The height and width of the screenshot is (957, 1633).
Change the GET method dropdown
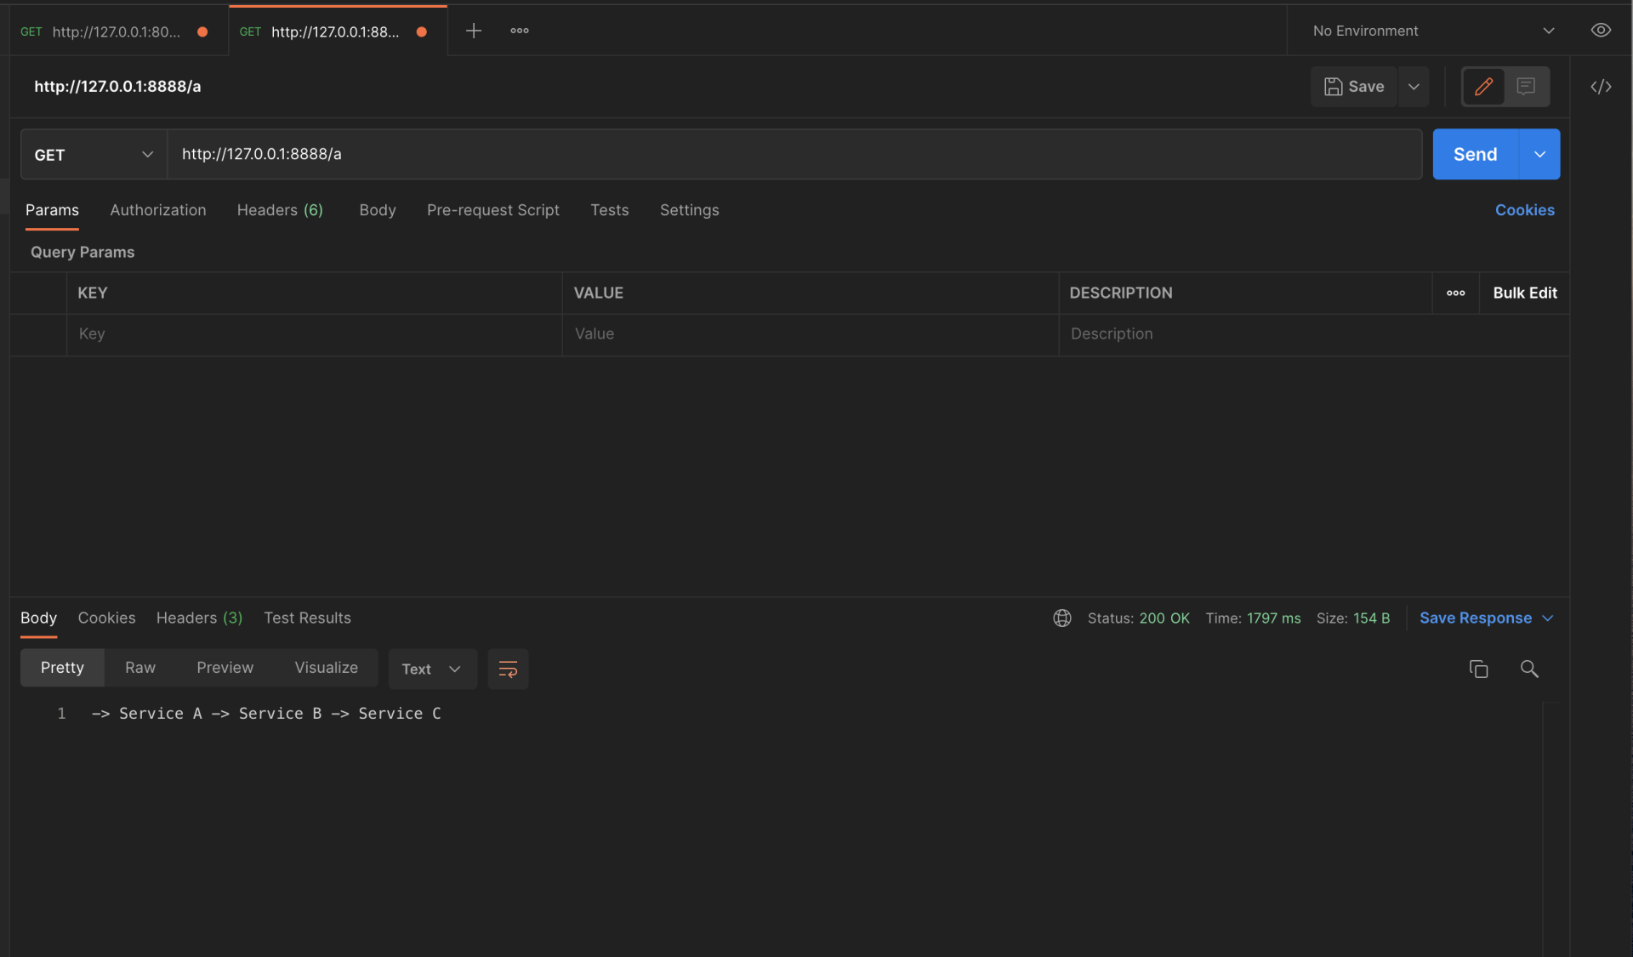click(x=94, y=155)
